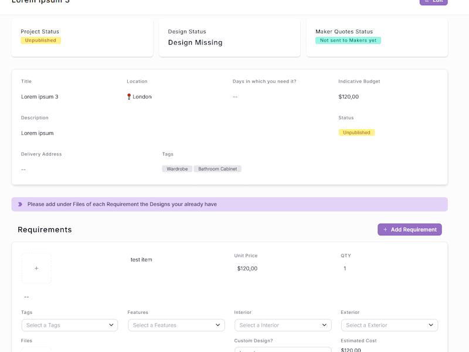Add an image via the plus placeholder
Image resolution: width=469 pixels, height=352 pixels.
point(36,268)
